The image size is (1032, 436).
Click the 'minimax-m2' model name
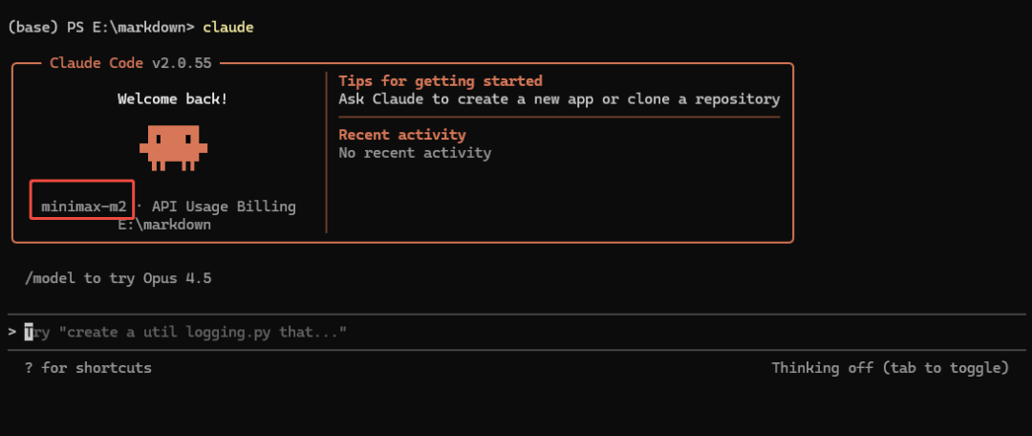pos(83,207)
